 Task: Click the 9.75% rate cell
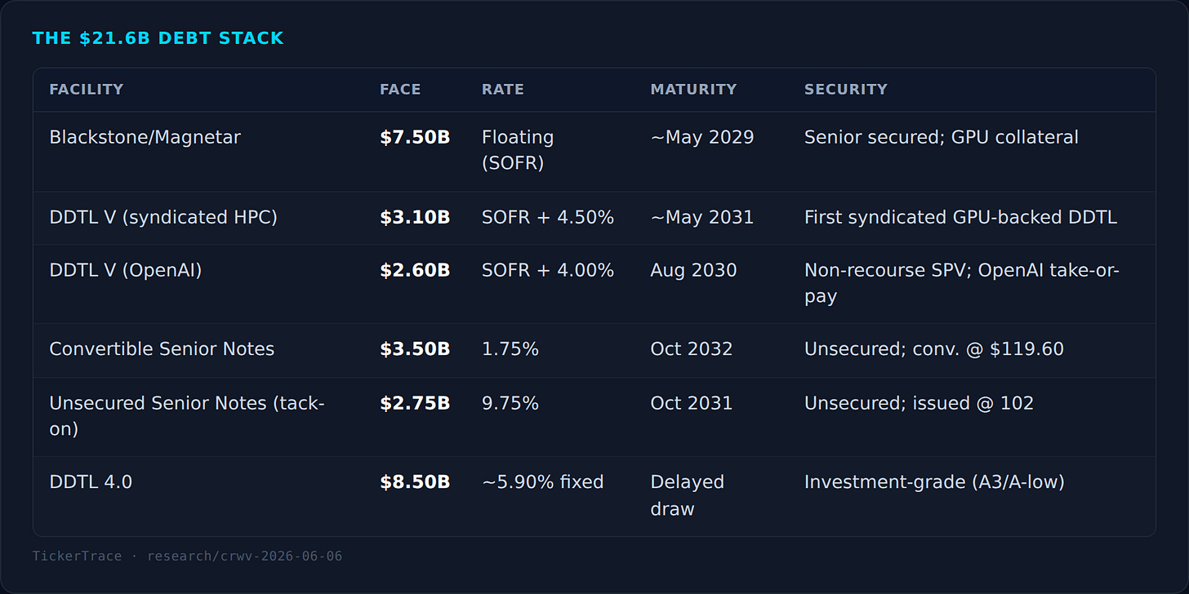point(510,403)
